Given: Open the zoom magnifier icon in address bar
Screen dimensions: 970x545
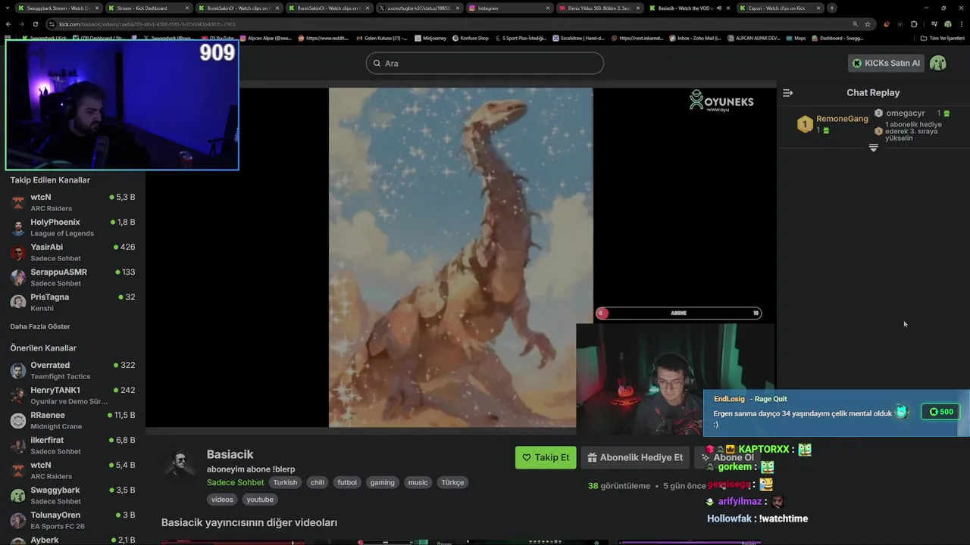Looking at the screenshot, I should pyautogui.click(x=856, y=24).
